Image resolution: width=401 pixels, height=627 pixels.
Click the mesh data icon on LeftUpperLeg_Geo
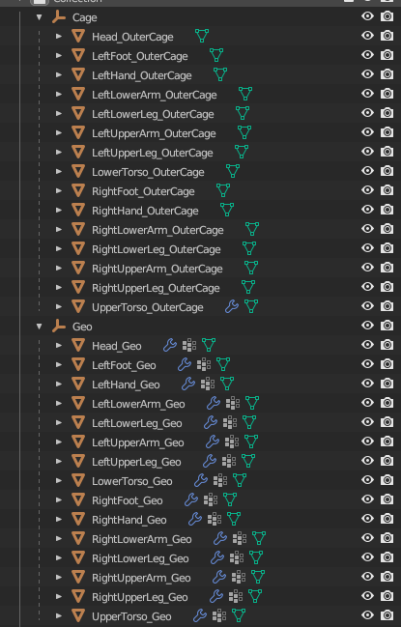click(x=248, y=461)
